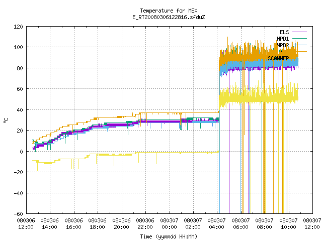This screenshot has width=322, height=241.
Task: Click the -20 y-axis tick label
Action: coord(18,172)
